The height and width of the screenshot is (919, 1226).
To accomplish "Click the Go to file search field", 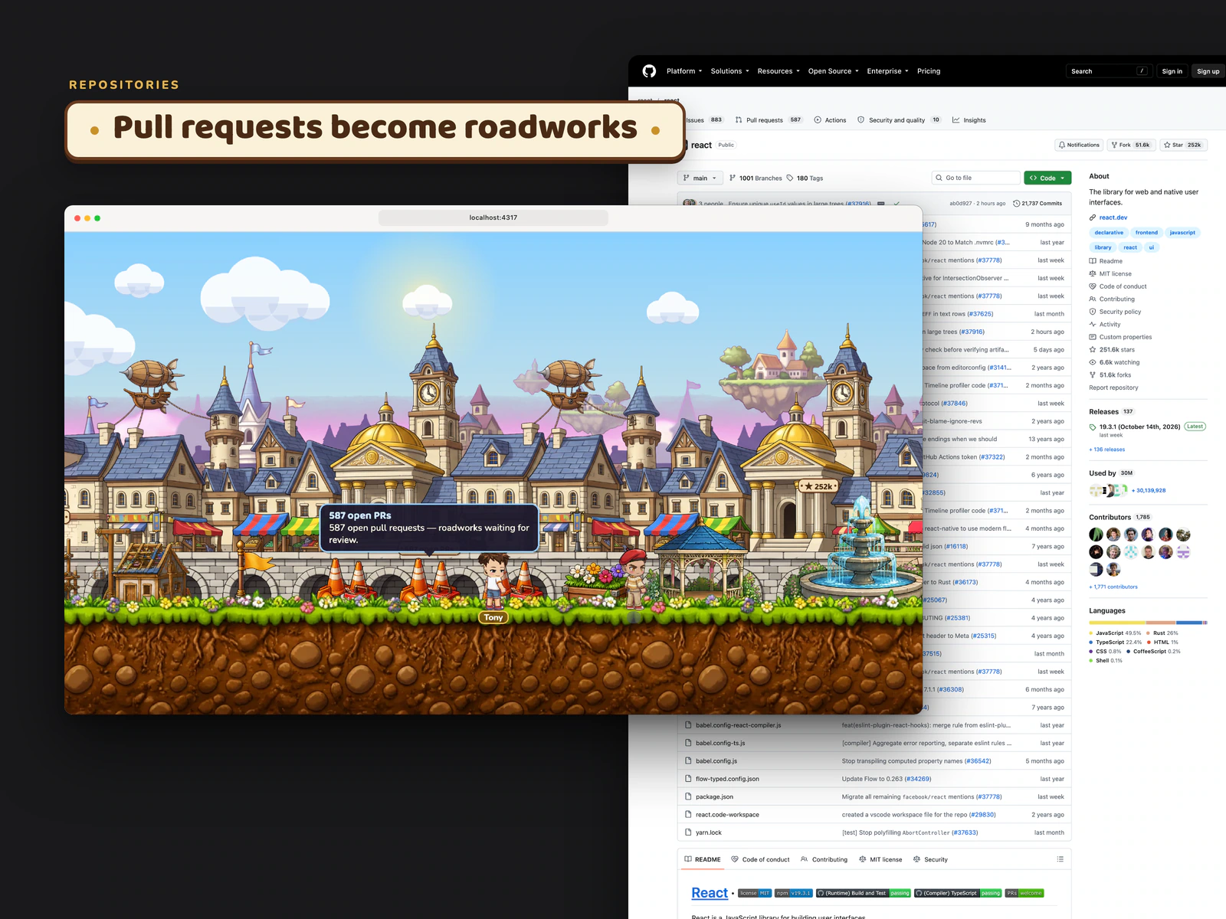I will point(975,178).
